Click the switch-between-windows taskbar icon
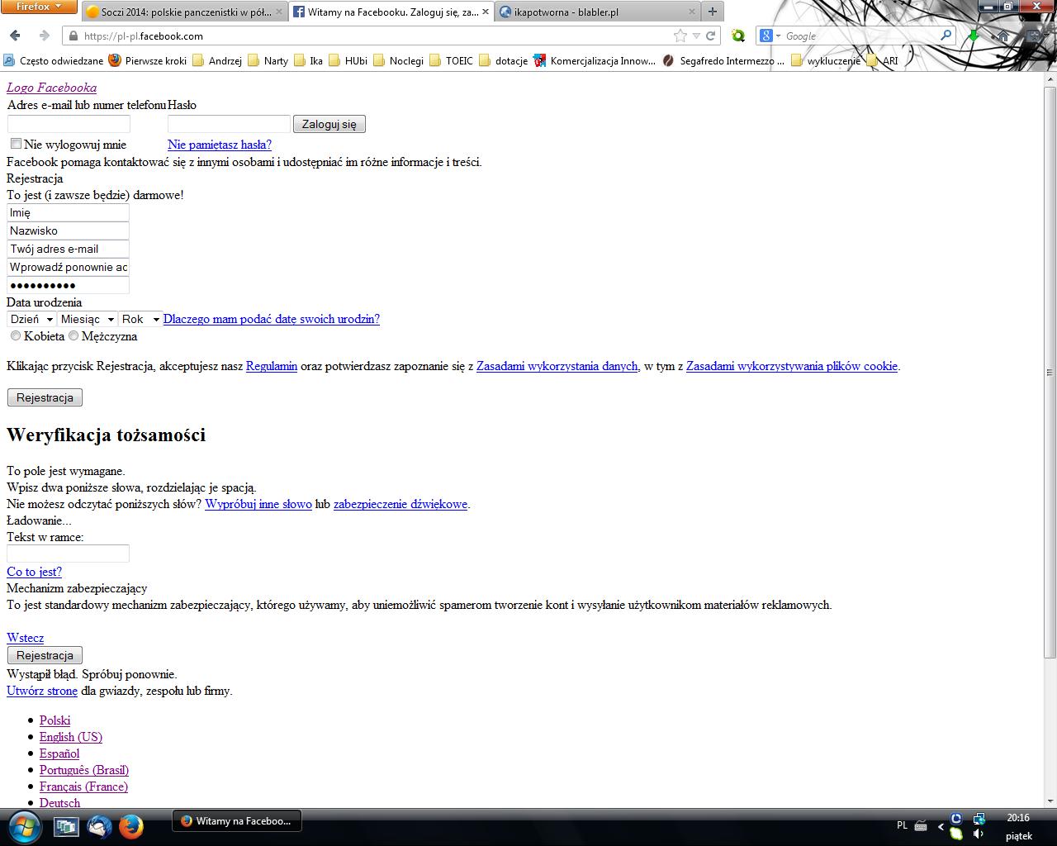The height and width of the screenshot is (846, 1057). pyautogui.click(x=66, y=826)
